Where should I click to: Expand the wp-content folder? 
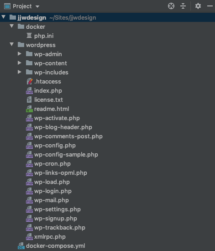point(20,63)
